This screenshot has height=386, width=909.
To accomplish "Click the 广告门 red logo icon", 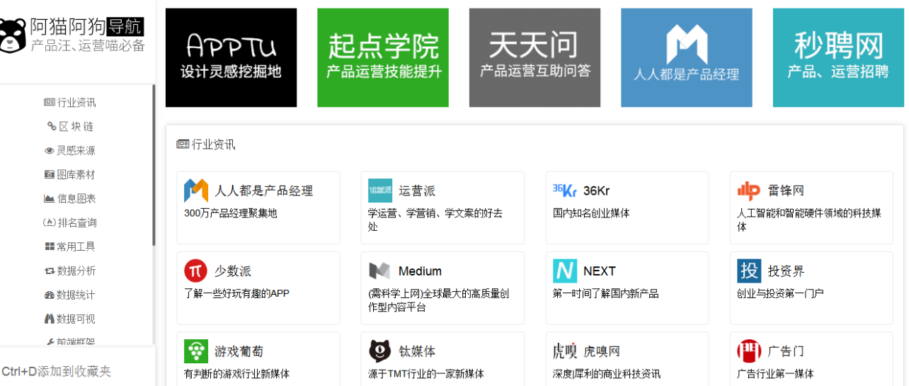I will [749, 351].
